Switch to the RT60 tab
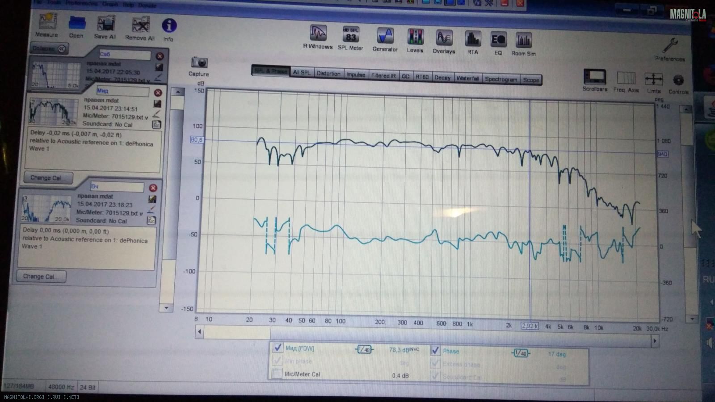 click(x=422, y=77)
